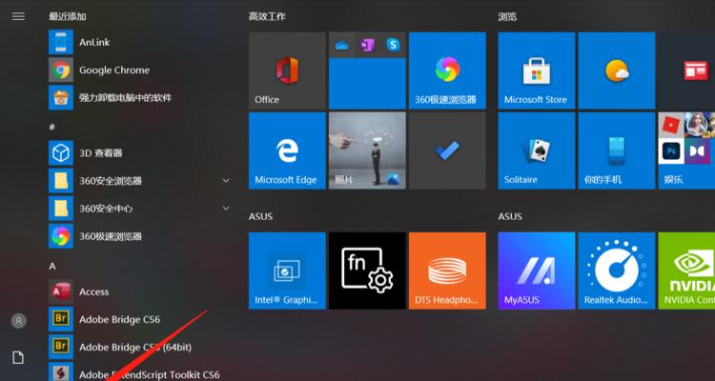Open the Photoshop icon in the 娱乐 folder
This screenshot has width=715, height=381.
click(671, 150)
